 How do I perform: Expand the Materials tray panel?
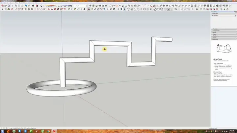click(224, 29)
